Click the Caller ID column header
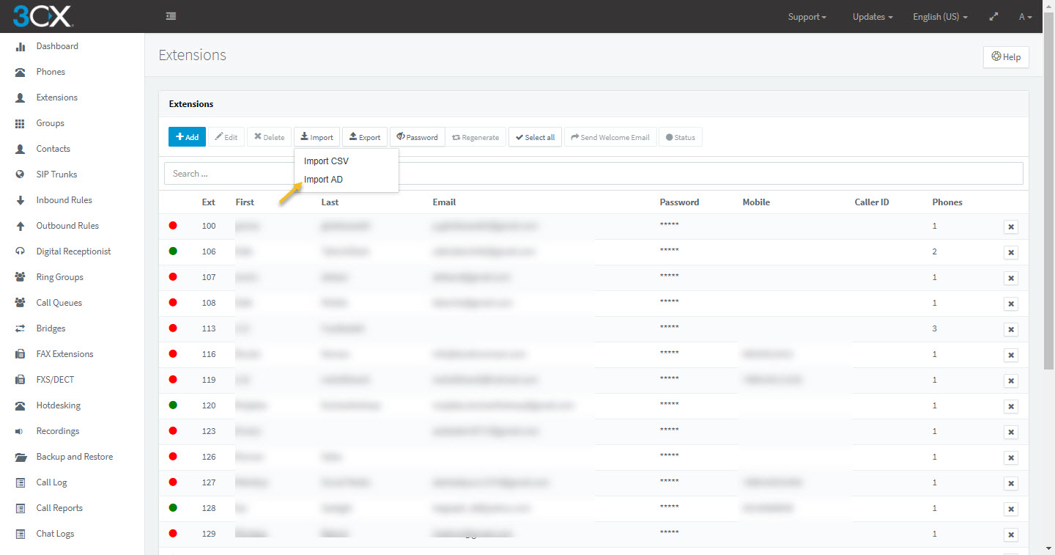Image resolution: width=1055 pixels, height=555 pixels. coord(872,202)
